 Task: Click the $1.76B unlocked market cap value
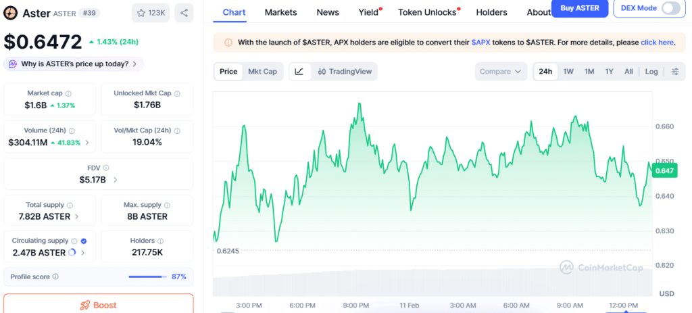[147, 105]
